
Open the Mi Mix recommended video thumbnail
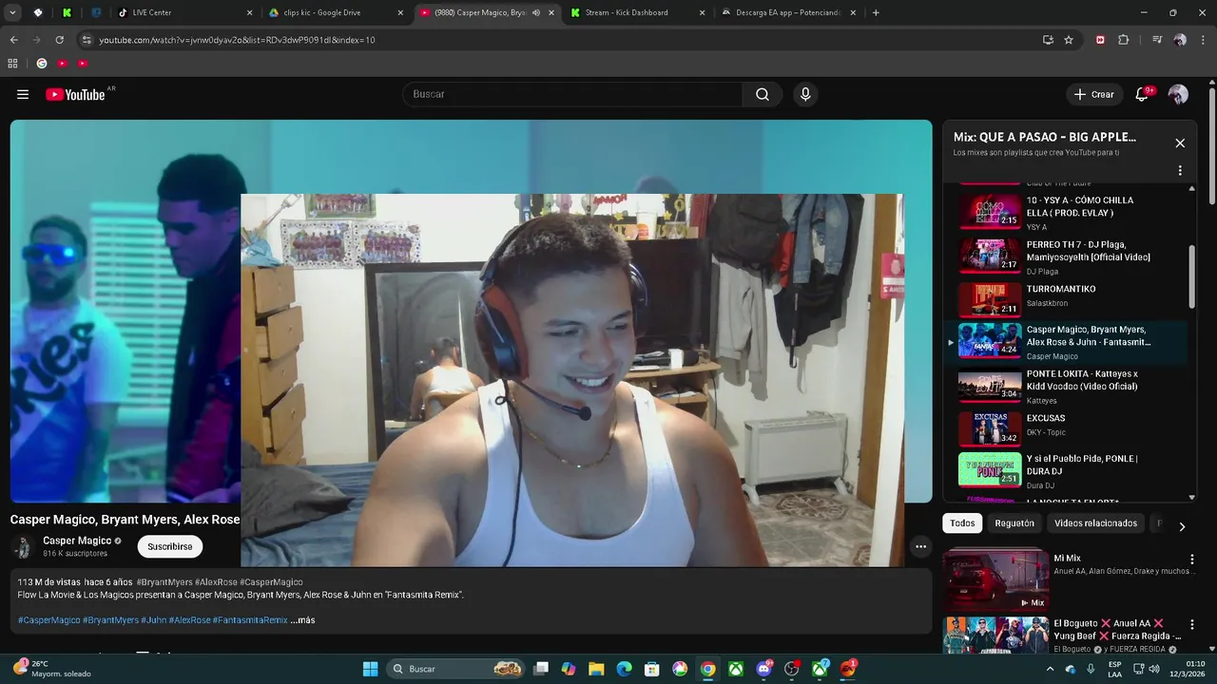pyautogui.click(x=995, y=579)
